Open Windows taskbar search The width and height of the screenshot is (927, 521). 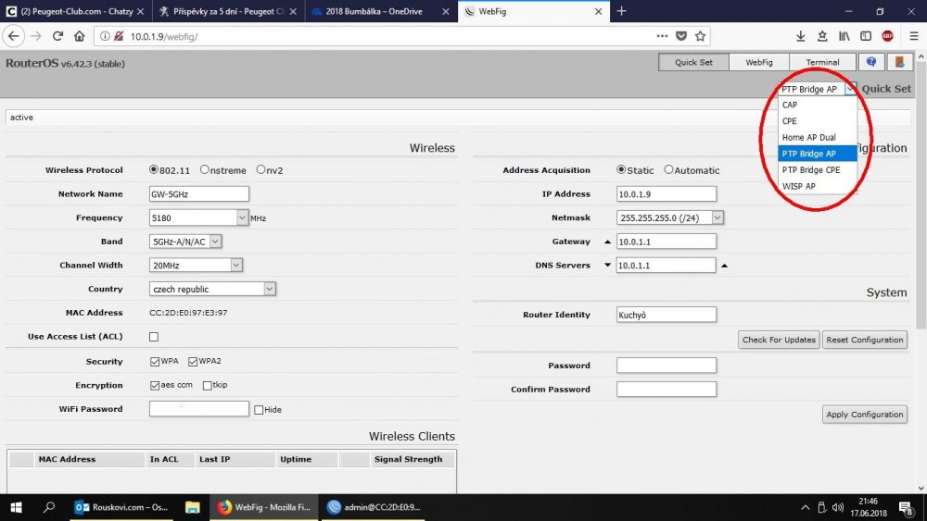coord(49,507)
